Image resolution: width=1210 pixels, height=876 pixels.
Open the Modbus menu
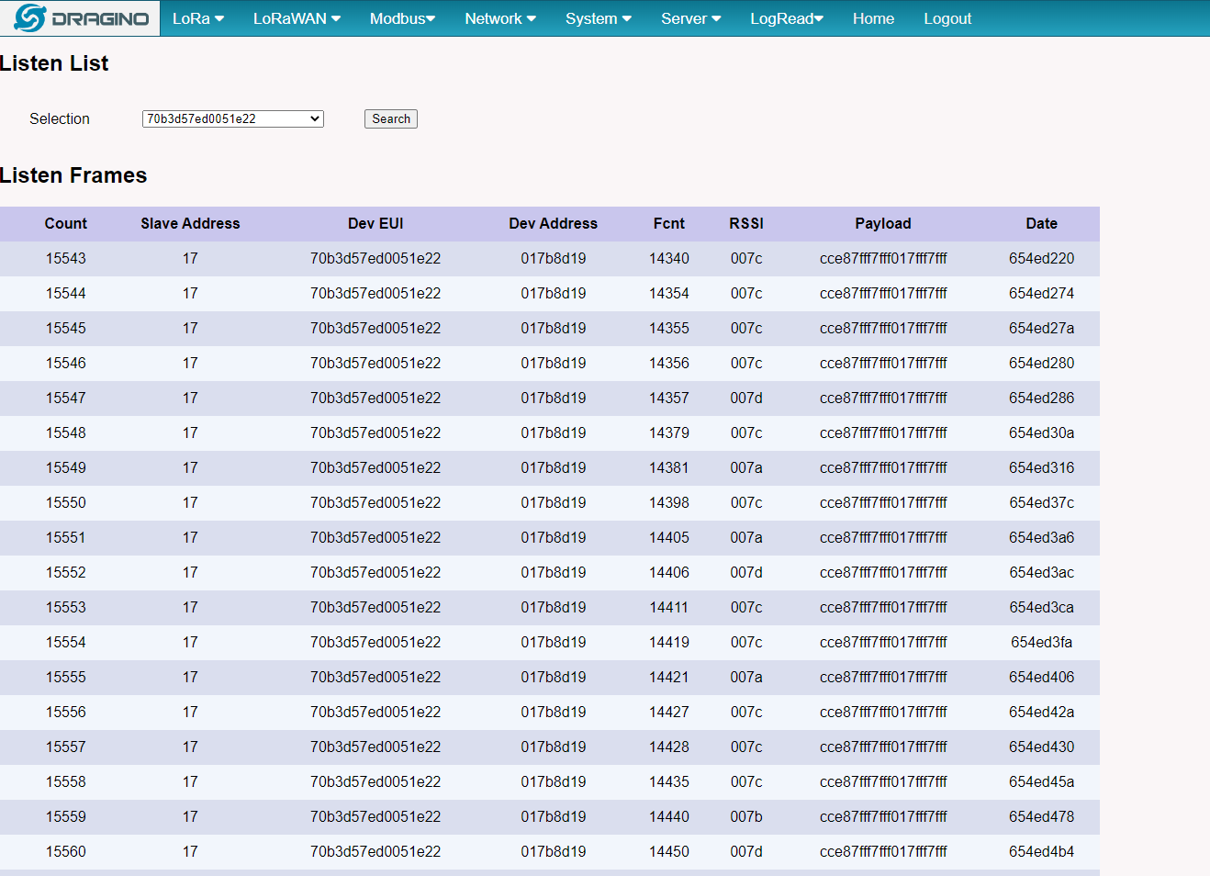coord(402,18)
